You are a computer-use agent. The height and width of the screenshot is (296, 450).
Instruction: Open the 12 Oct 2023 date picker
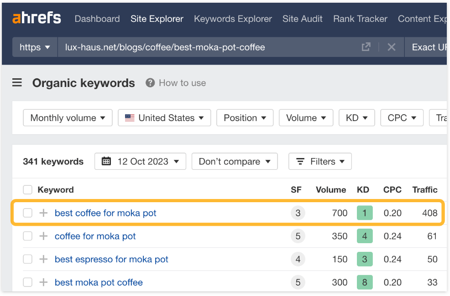(140, 161)
